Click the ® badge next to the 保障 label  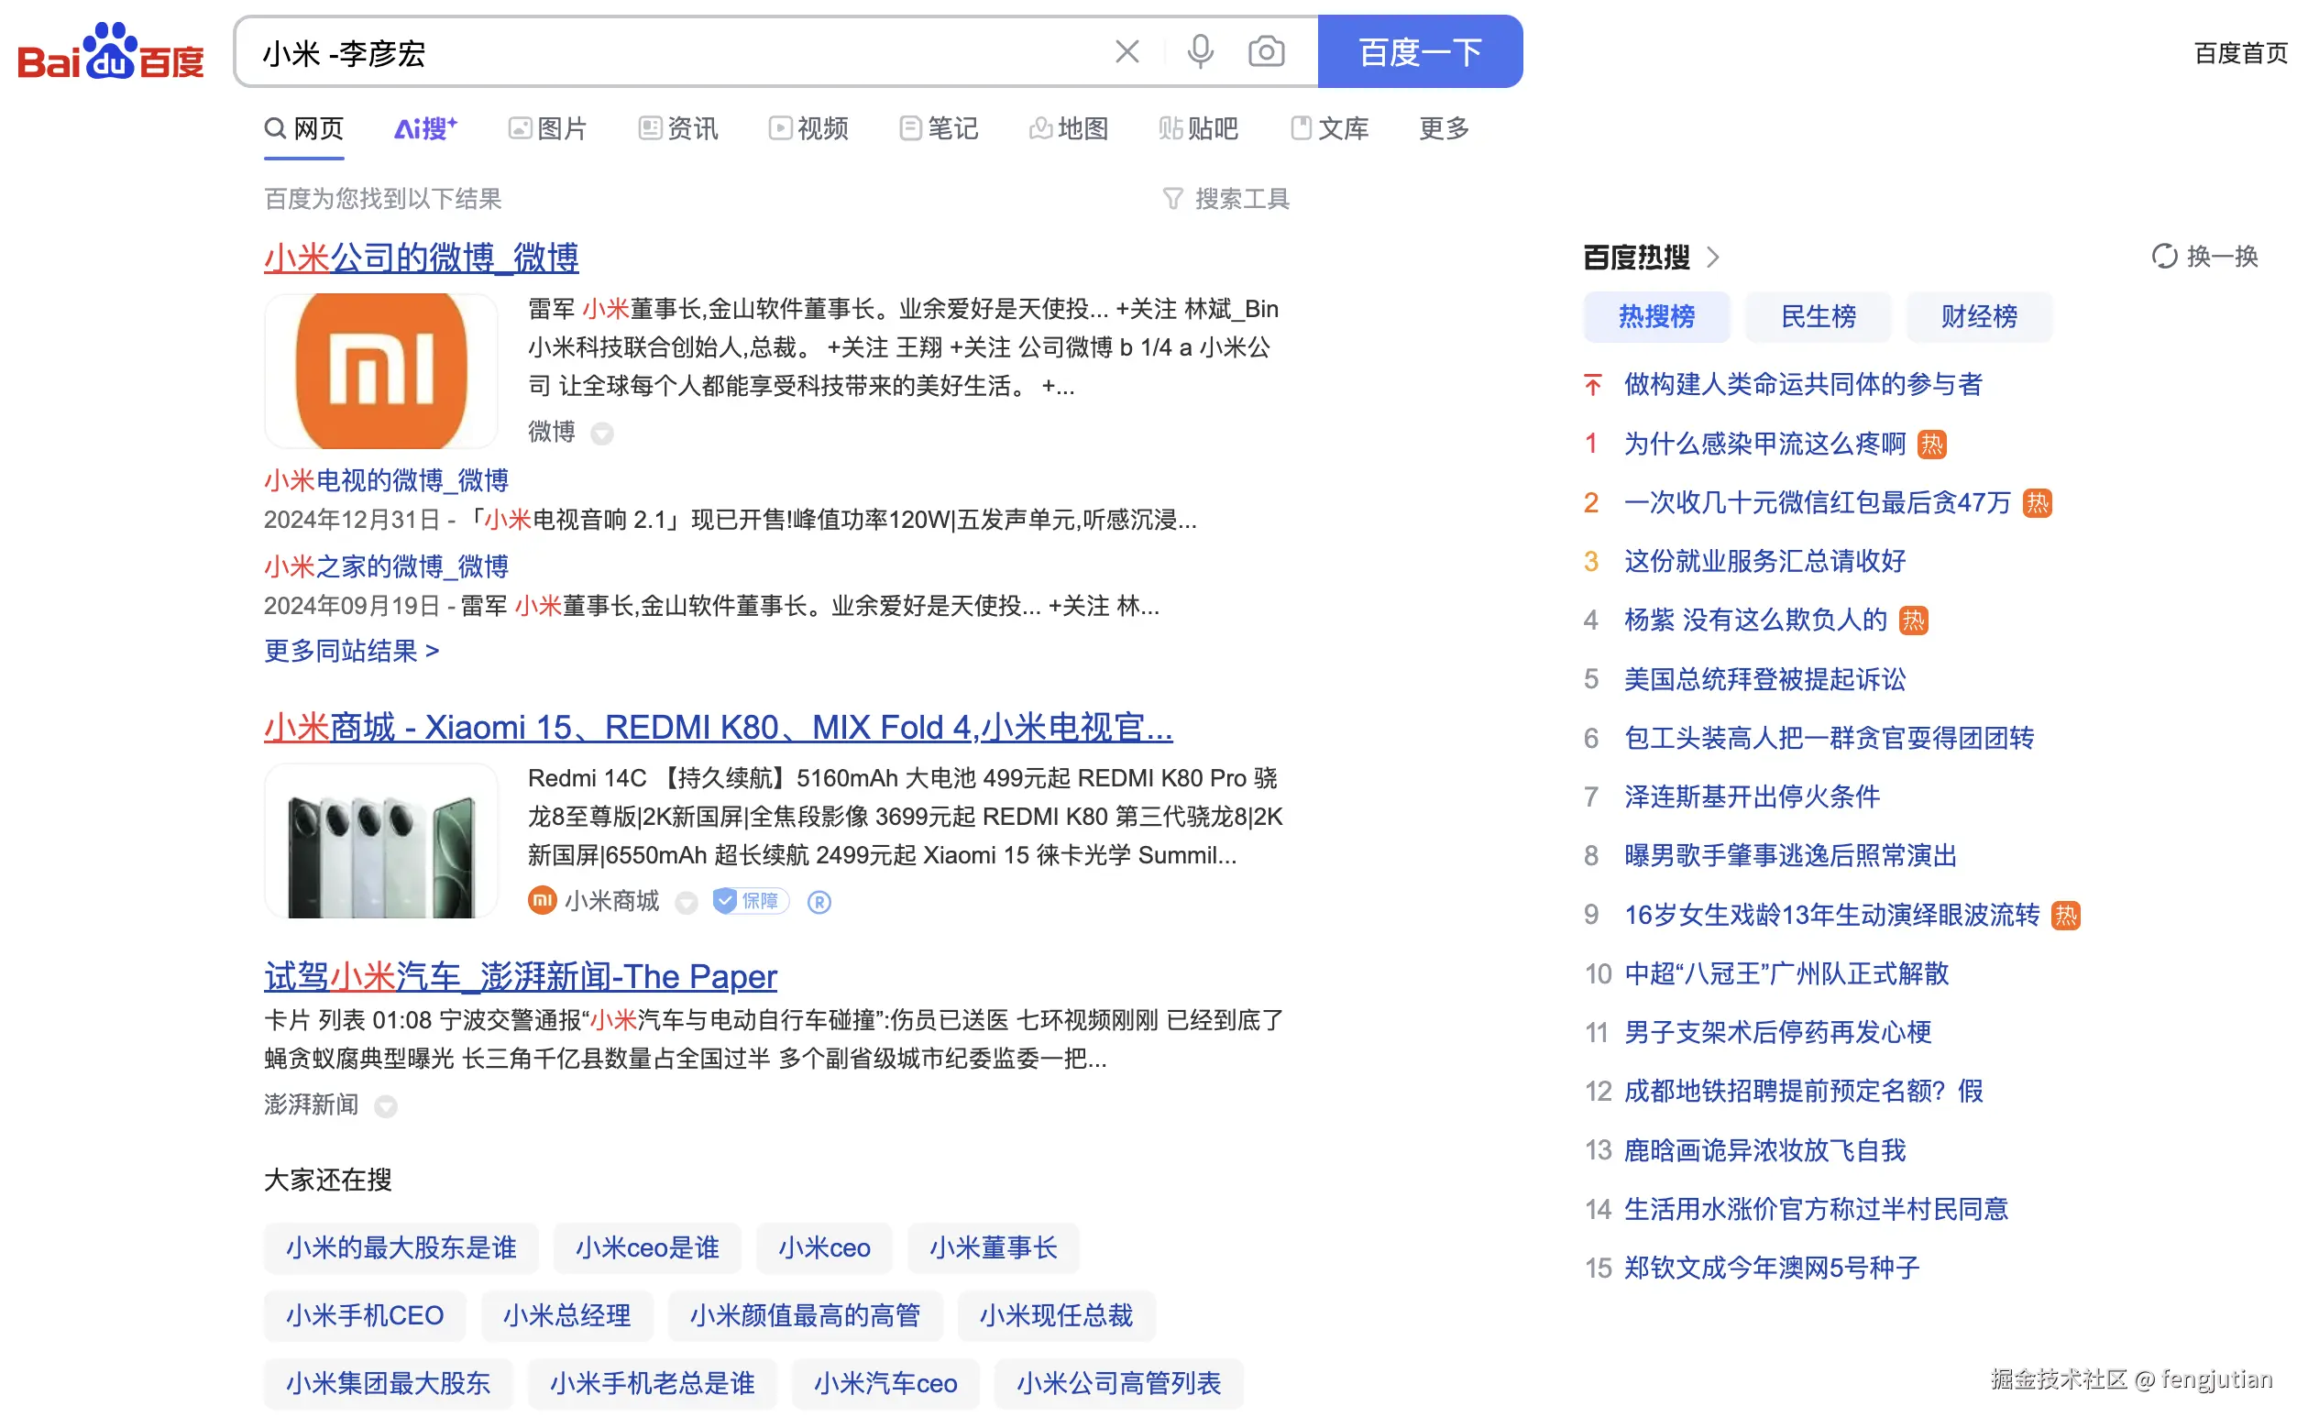pos(818,903)
